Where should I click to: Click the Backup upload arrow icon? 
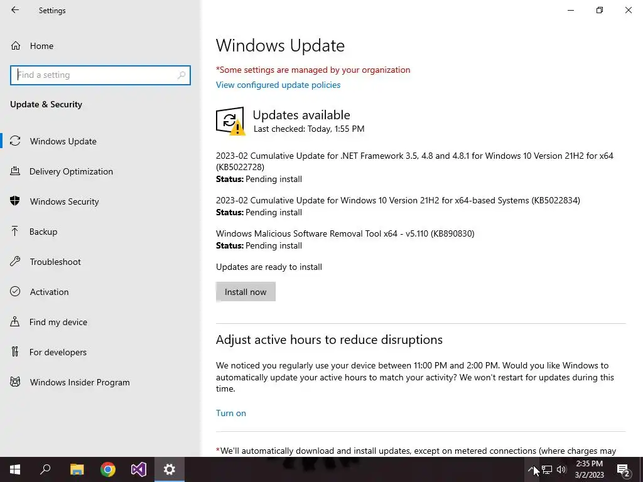15,232
